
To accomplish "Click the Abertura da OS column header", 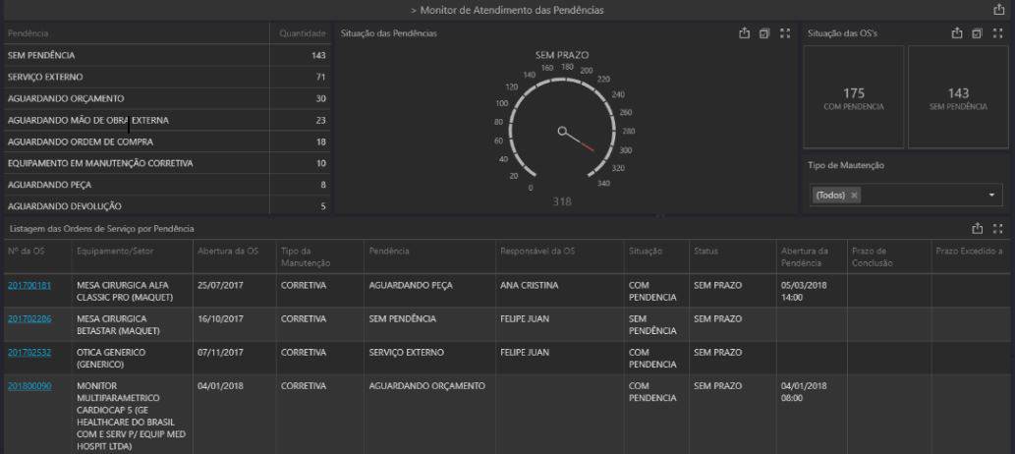I will pyautogui.click(x=226, y=252).
